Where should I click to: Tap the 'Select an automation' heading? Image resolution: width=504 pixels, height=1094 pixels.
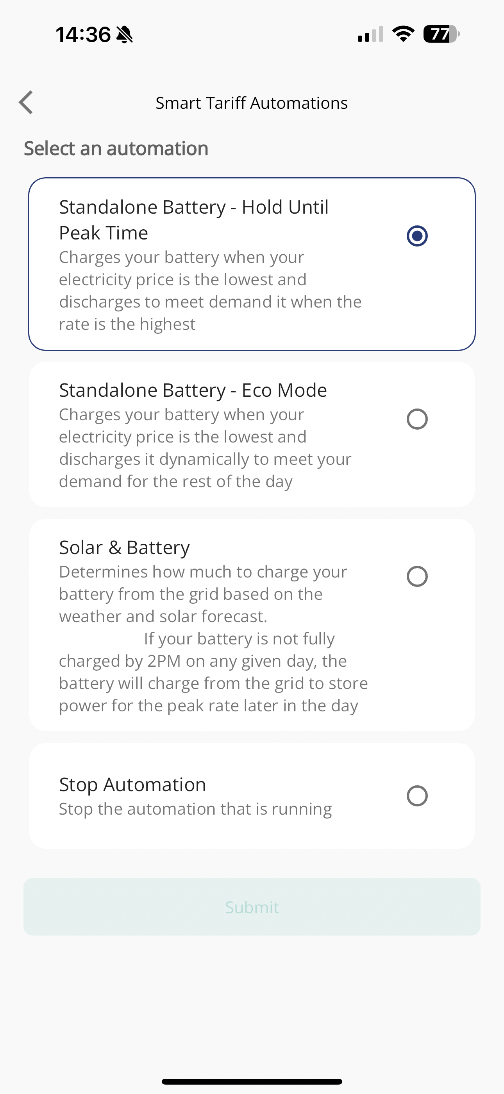tap(116, 149)
